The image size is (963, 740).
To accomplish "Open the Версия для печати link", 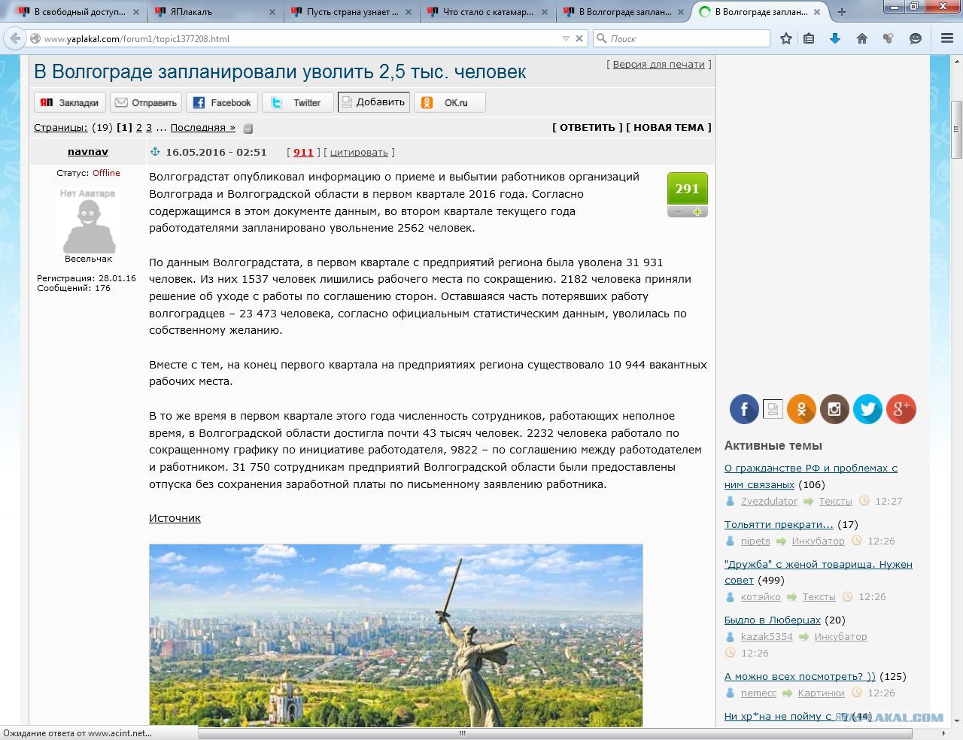I will 658,65.
